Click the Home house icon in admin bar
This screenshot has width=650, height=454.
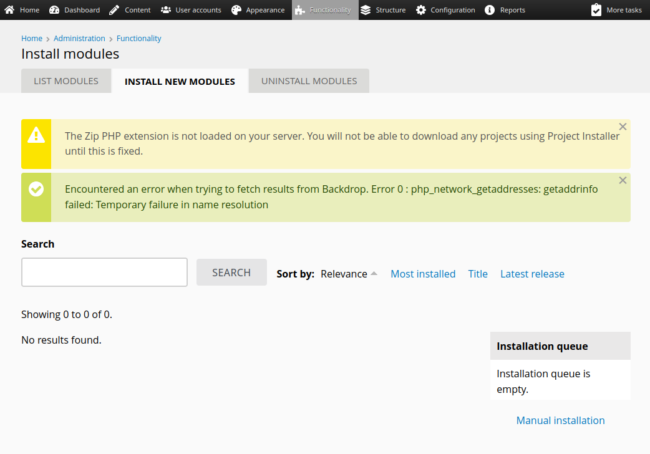(x=9, y=10)
